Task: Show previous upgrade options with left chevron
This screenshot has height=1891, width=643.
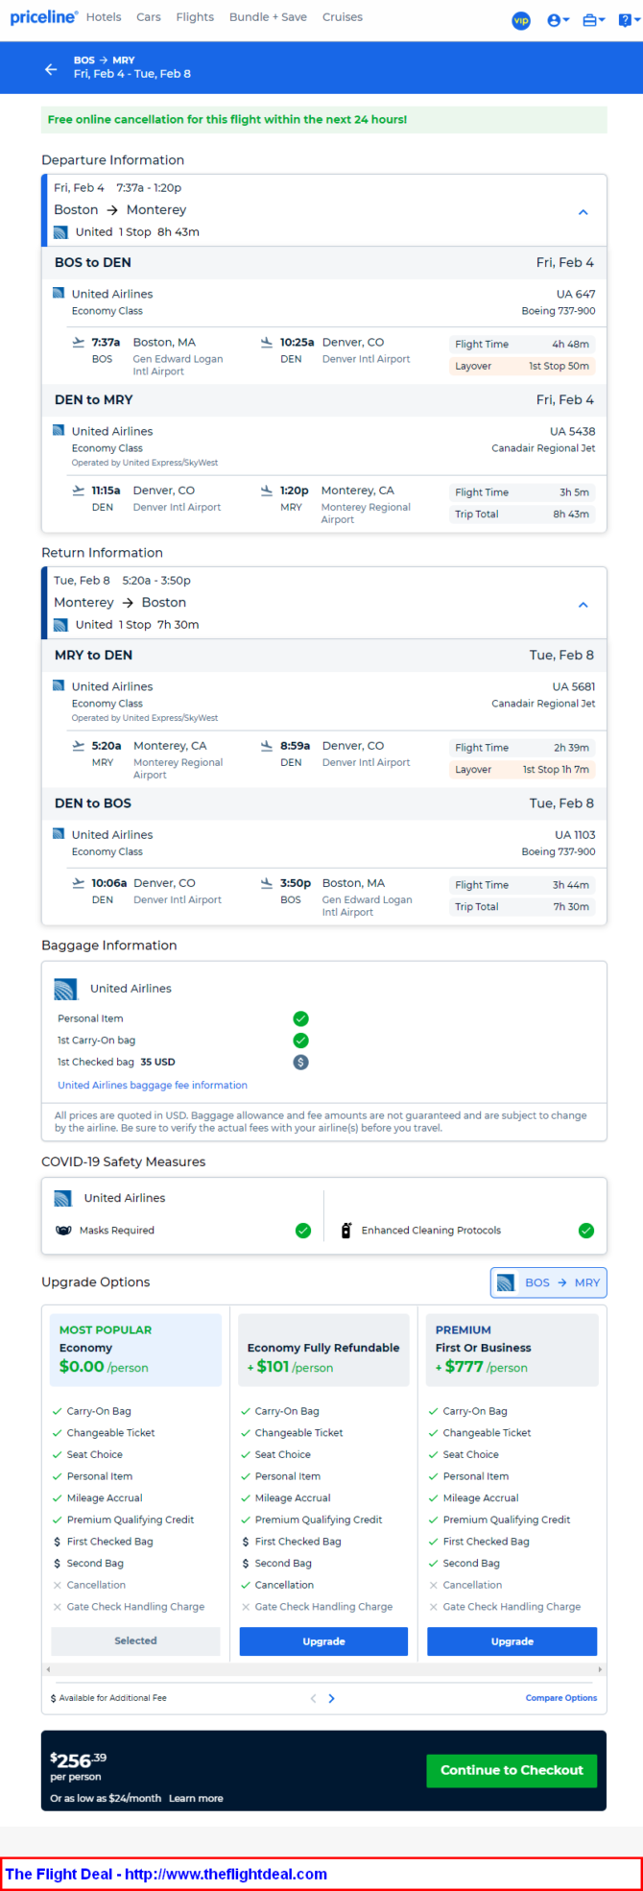Action: [313, 1698]
